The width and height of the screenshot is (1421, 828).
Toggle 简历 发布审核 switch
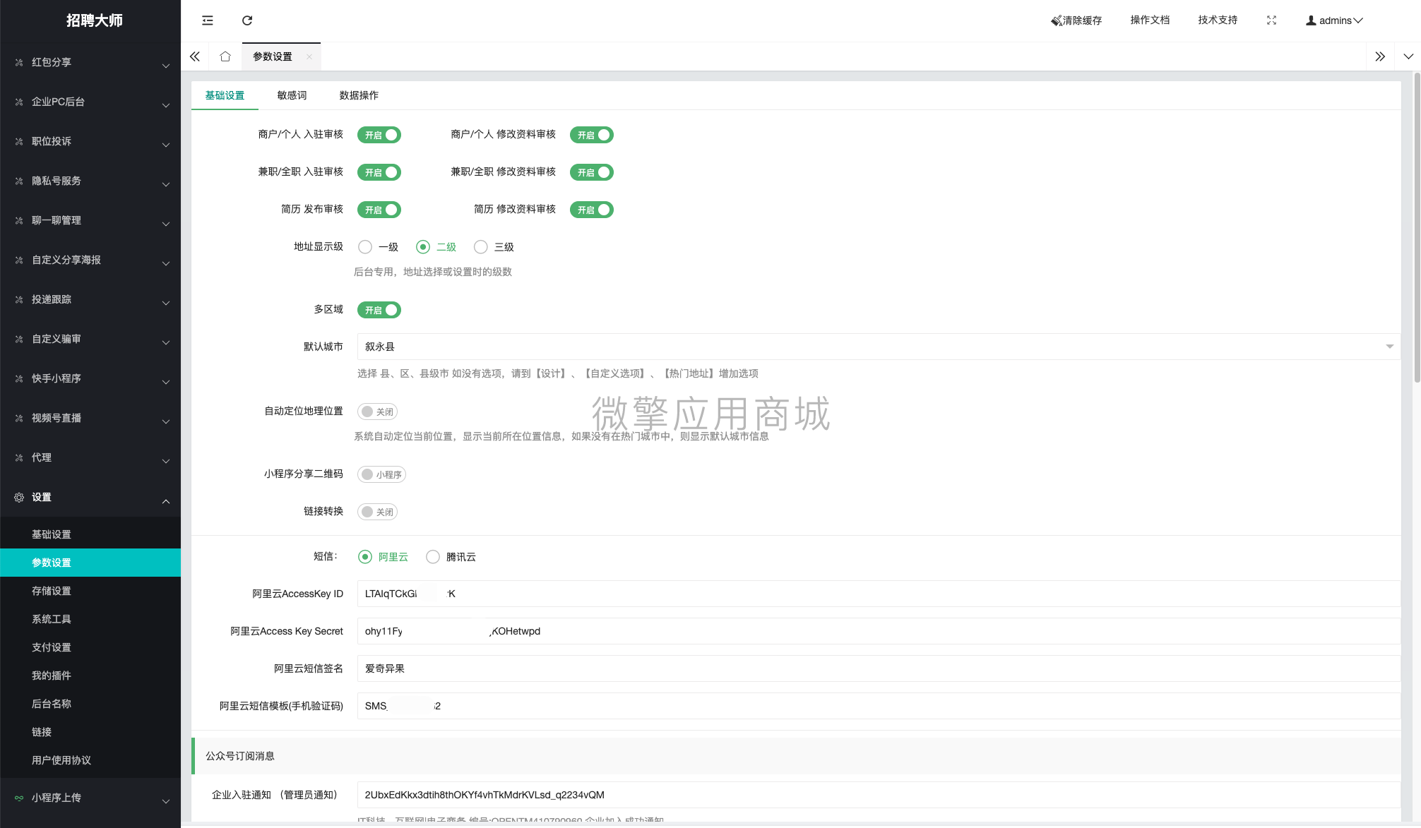click(379, 210)
